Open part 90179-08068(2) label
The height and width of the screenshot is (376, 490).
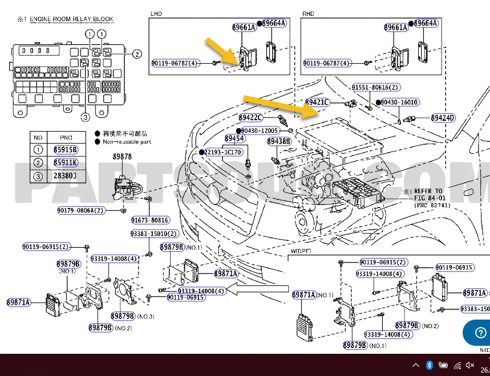(81, 210)
